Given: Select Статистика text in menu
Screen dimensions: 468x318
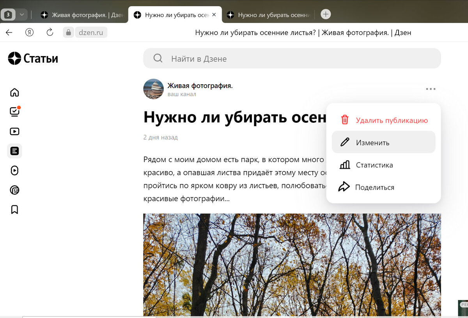Looking at the screenshot, I should (374, 165).
